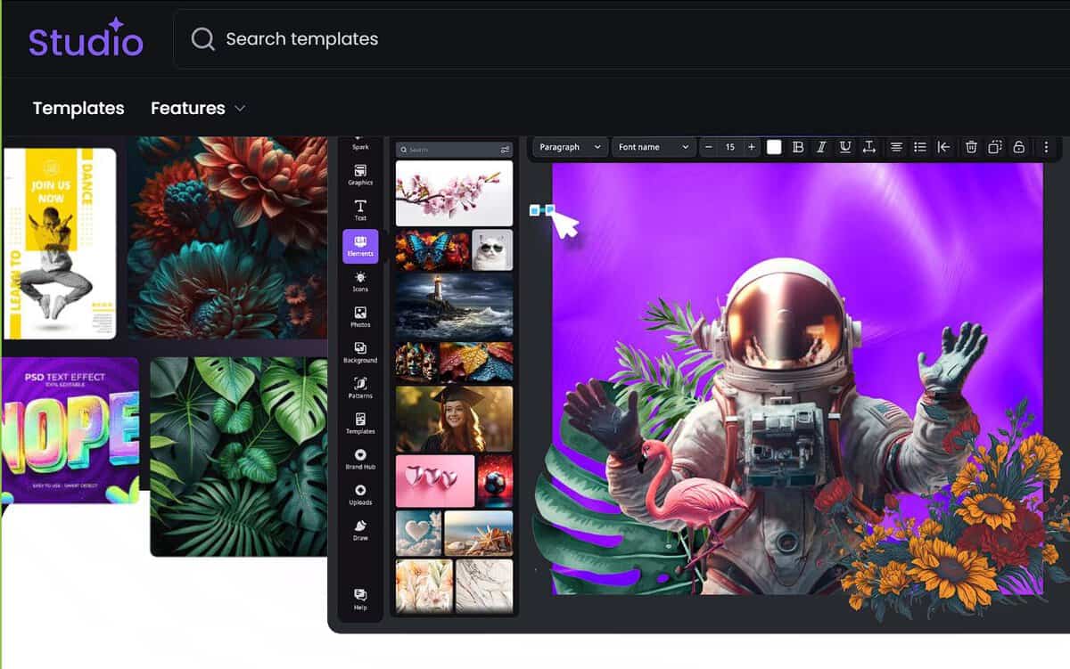Select the Text tool in sidebar

coord(360,210)
